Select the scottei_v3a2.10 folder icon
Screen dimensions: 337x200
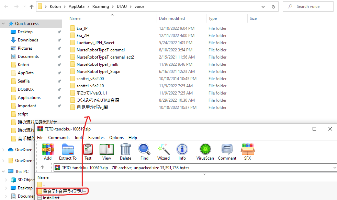coord(72,86)
